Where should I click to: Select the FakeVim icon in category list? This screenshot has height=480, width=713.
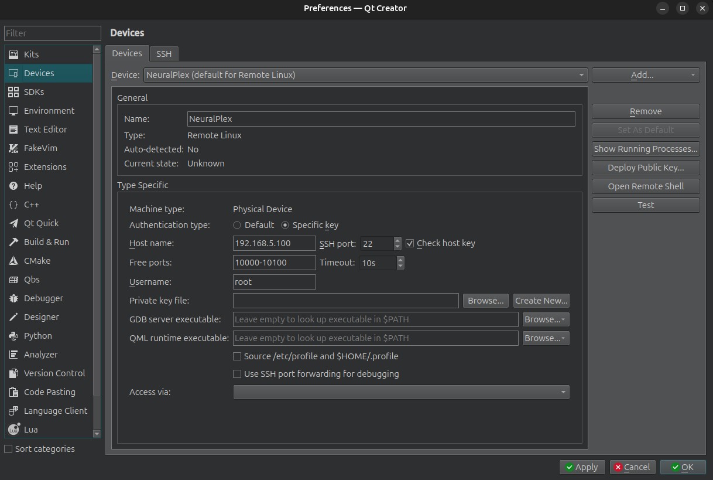pos(13,148)
